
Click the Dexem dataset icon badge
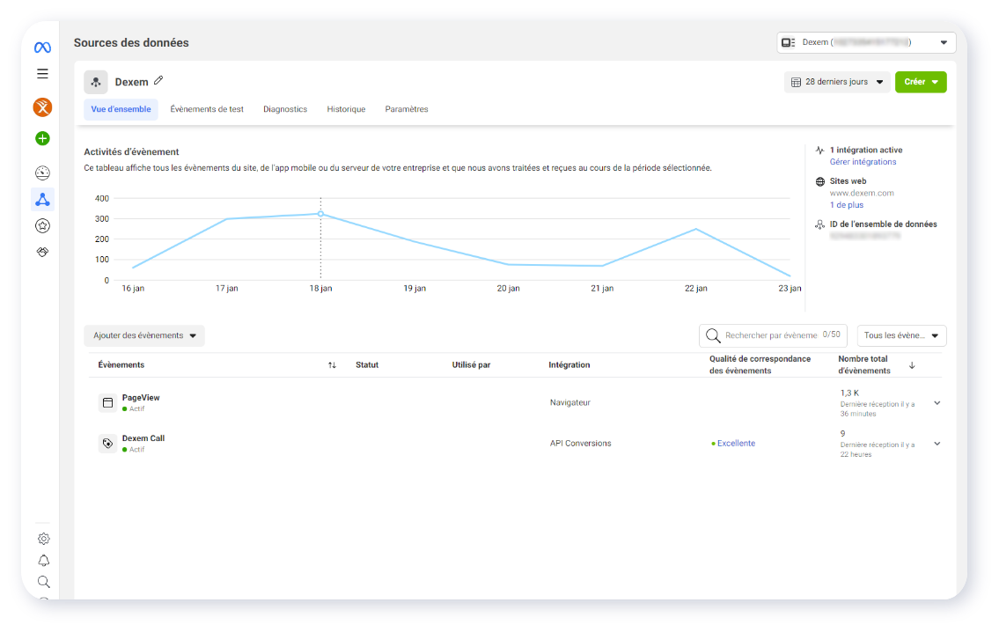coord(96,82)
